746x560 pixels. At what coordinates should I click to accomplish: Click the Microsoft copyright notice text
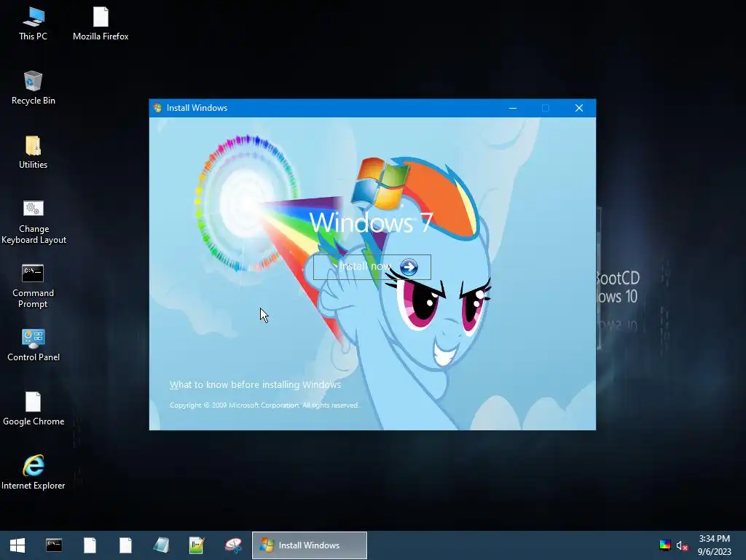point(264,405)
